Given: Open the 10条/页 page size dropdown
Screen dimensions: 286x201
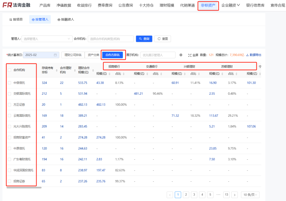Looking at the screenshot, I should [250, 195].
